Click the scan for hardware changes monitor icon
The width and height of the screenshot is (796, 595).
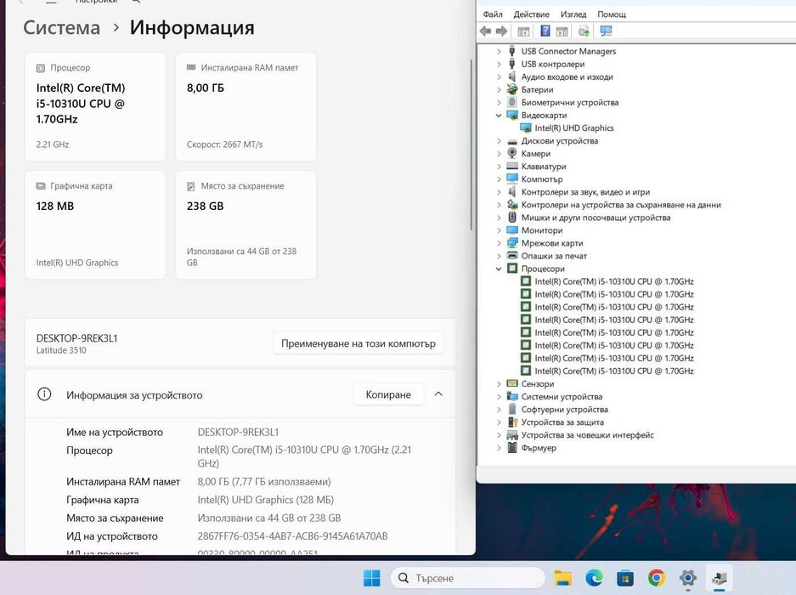(x=607, y=31)
